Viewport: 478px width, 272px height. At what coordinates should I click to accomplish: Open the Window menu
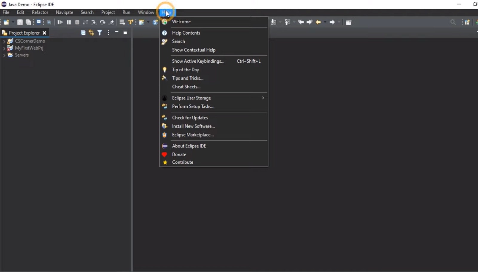click(146, 13)
